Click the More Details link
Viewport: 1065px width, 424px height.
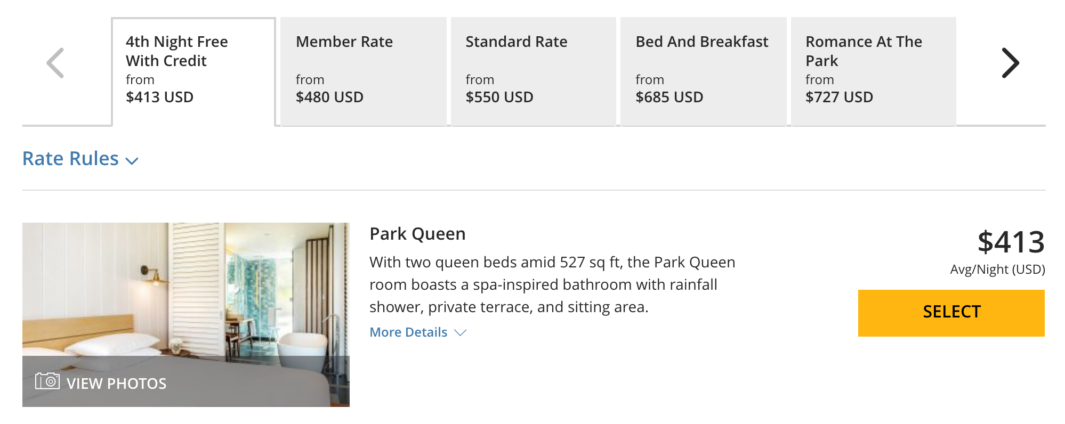[x=408, y=332]
